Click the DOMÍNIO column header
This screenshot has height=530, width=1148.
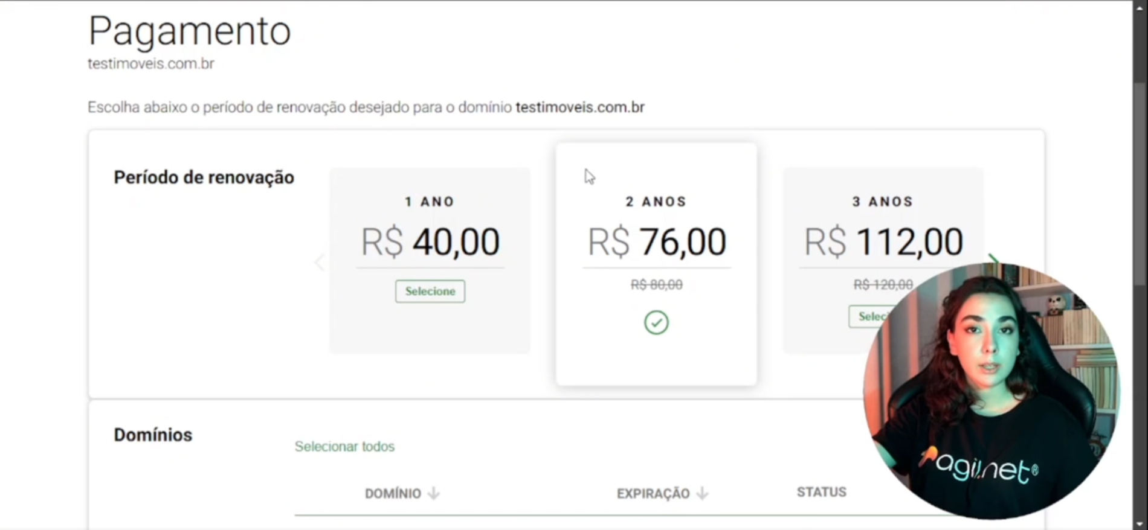point(393,493)
